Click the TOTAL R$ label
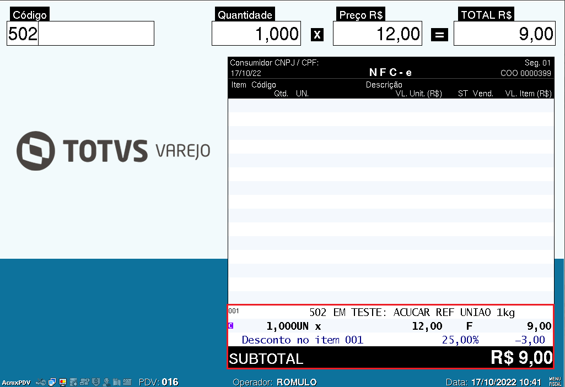565x387 pixels. coord(486,15)
